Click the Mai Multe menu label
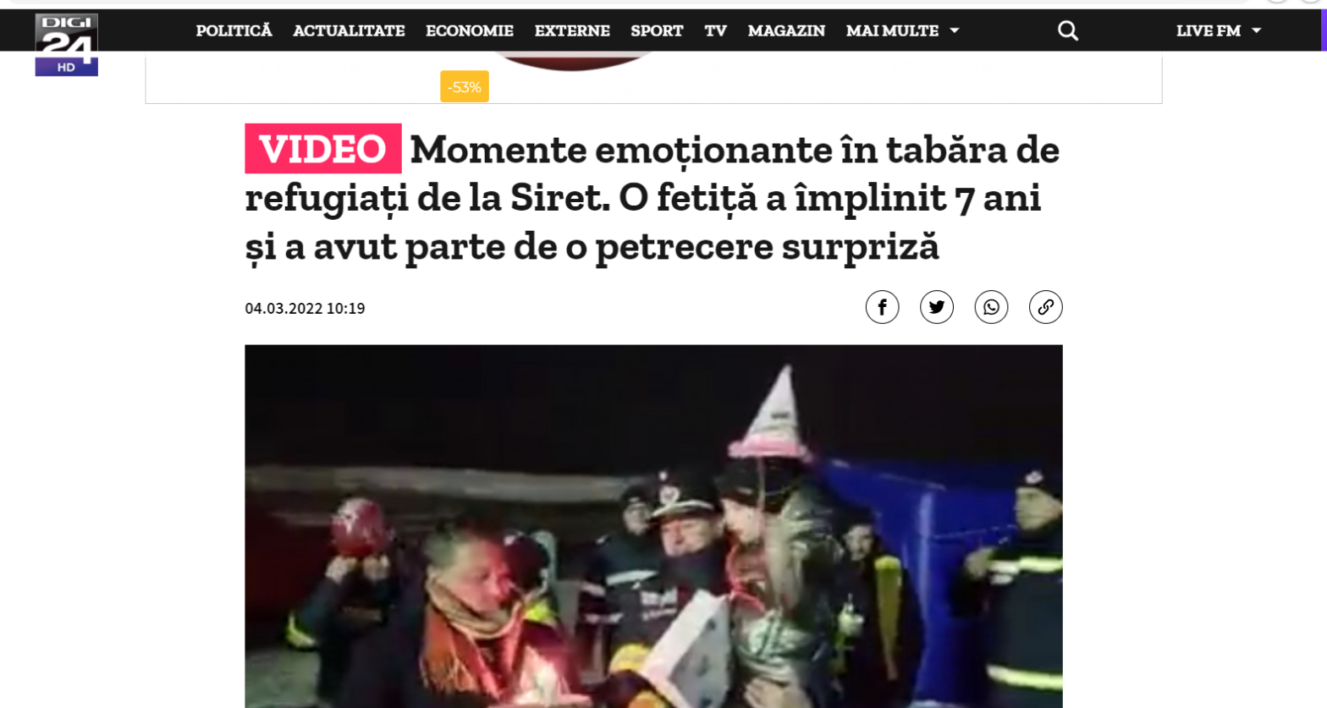 892,30
